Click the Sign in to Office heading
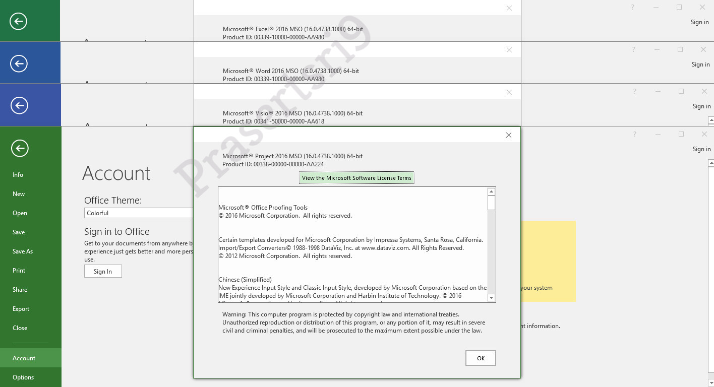 tap(117, 232)
